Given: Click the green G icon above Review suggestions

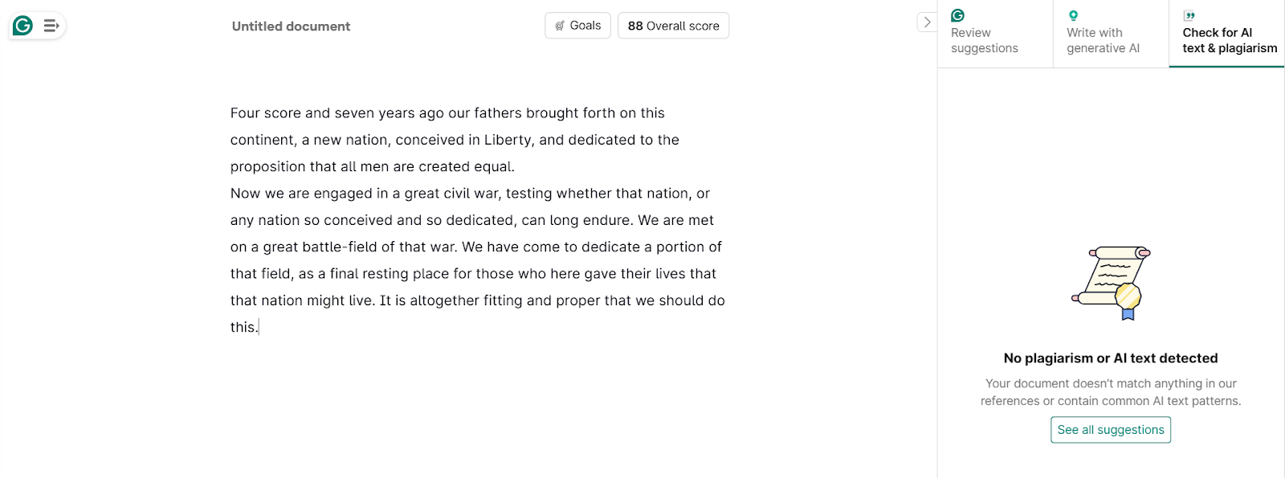Looking at the screenshot, I should tap(957, 15).
